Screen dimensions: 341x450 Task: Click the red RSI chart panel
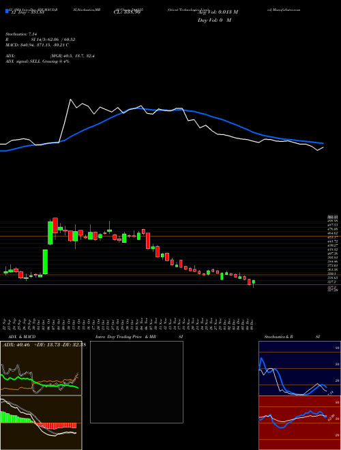point(299,423)
